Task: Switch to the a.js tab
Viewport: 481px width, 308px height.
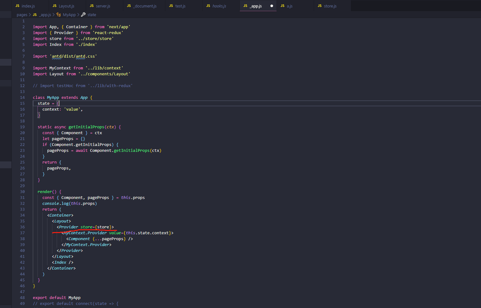Action: click(295, 6)
